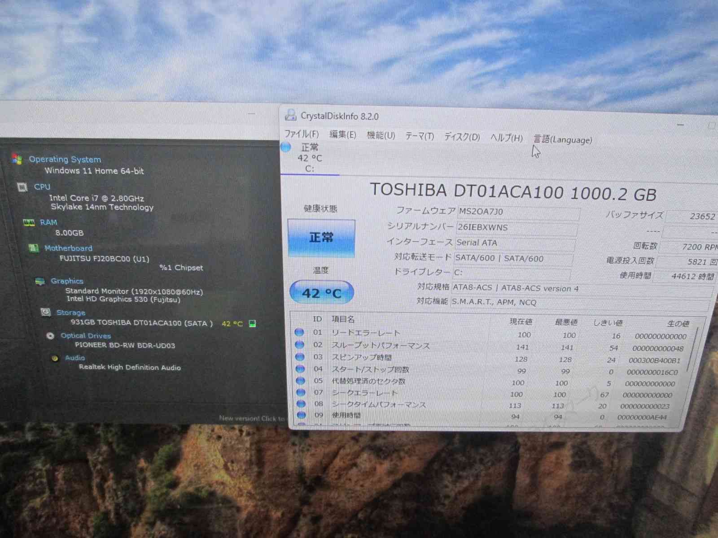Screen dimensions: 718x538
Task: Click the TOSHIBA DT01ACA100 1000.2 GB title
Action: point(513,192)
